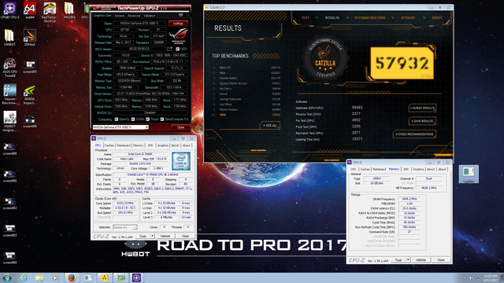Select the screen000 file on the desktop
The image size is (504, 283).
pos(9,149)
